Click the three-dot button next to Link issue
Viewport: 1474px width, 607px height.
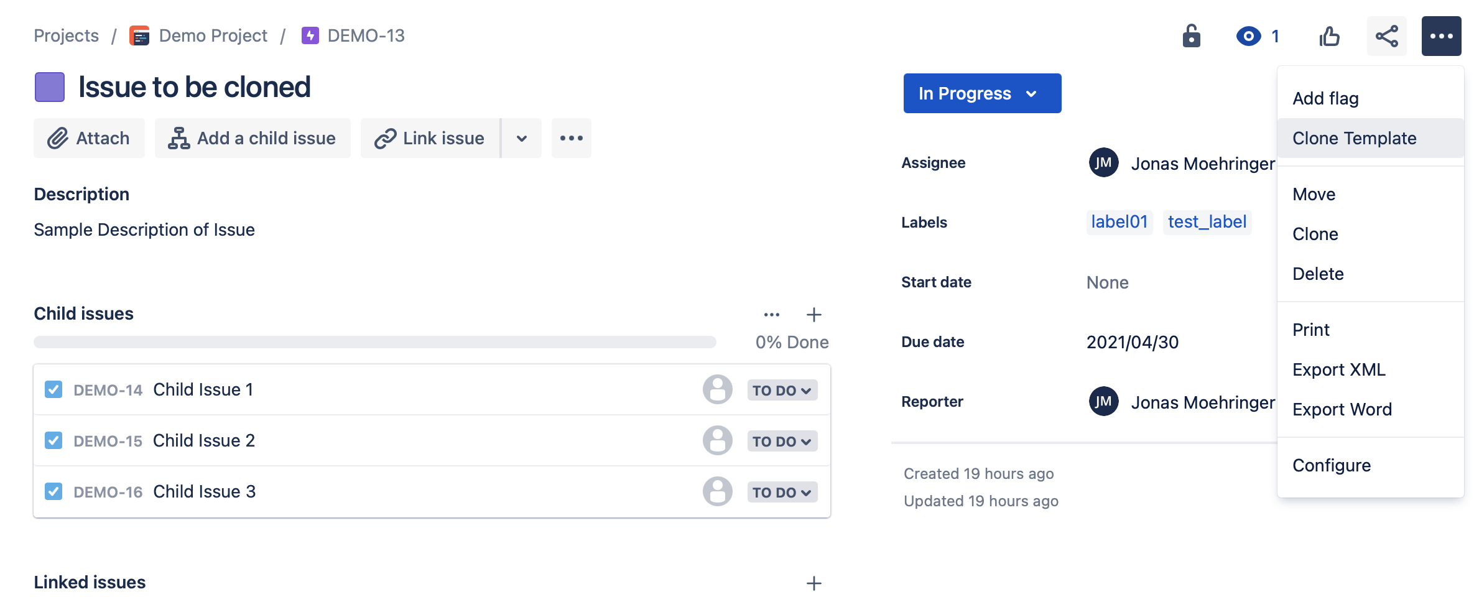[x=571, y=138]
